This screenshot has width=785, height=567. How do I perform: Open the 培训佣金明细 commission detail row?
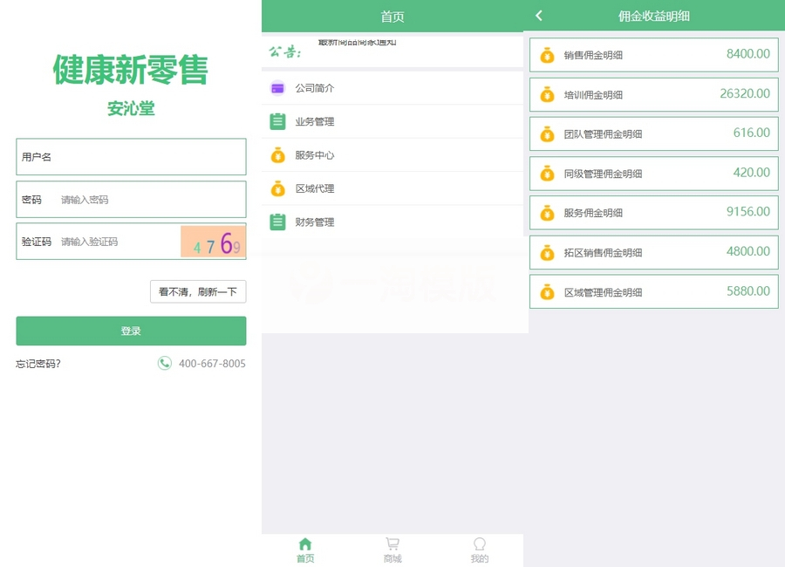654,94
